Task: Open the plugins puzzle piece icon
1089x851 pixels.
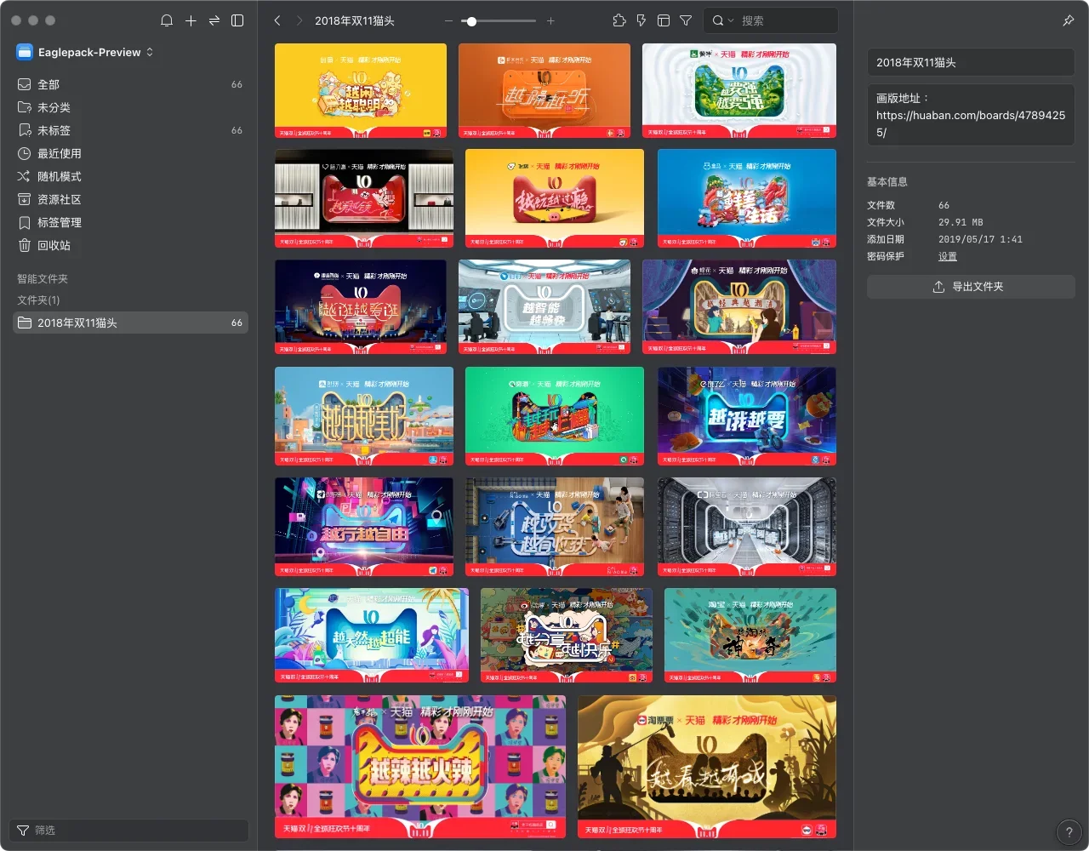Action: (619, 20)
